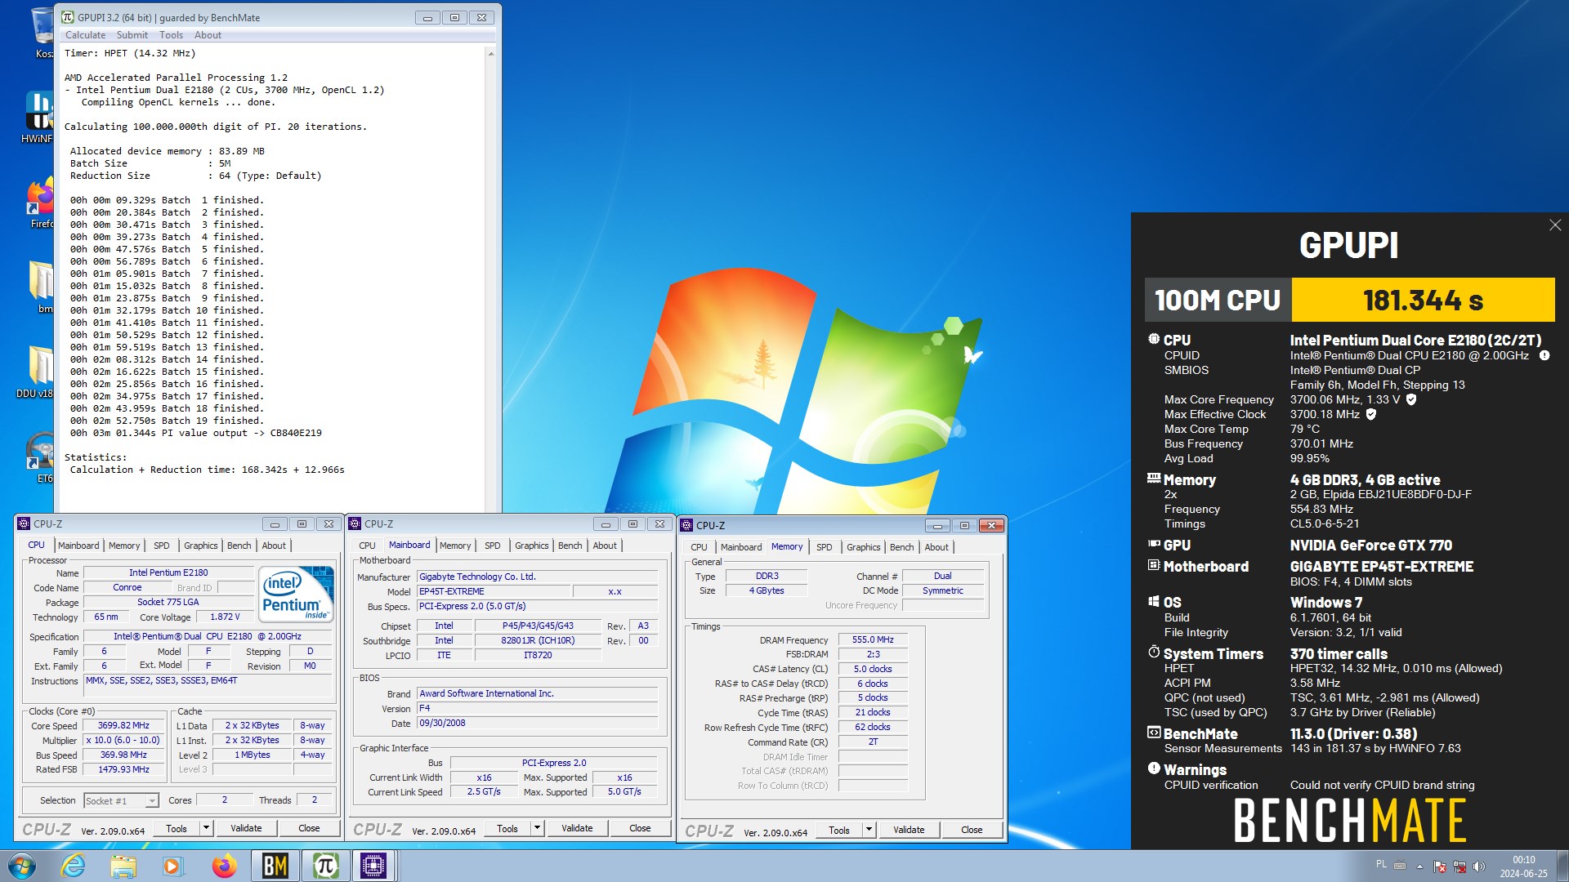Viewport: 1569px width, 882px height.
Task: Open the Tools menu in GPUPI
Action: (171, 35)
